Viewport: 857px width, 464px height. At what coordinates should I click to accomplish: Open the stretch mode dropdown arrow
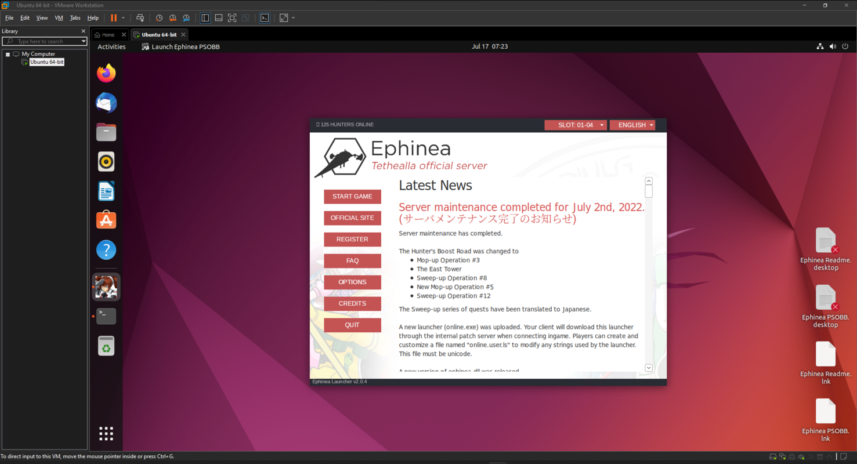coord(293,18)
